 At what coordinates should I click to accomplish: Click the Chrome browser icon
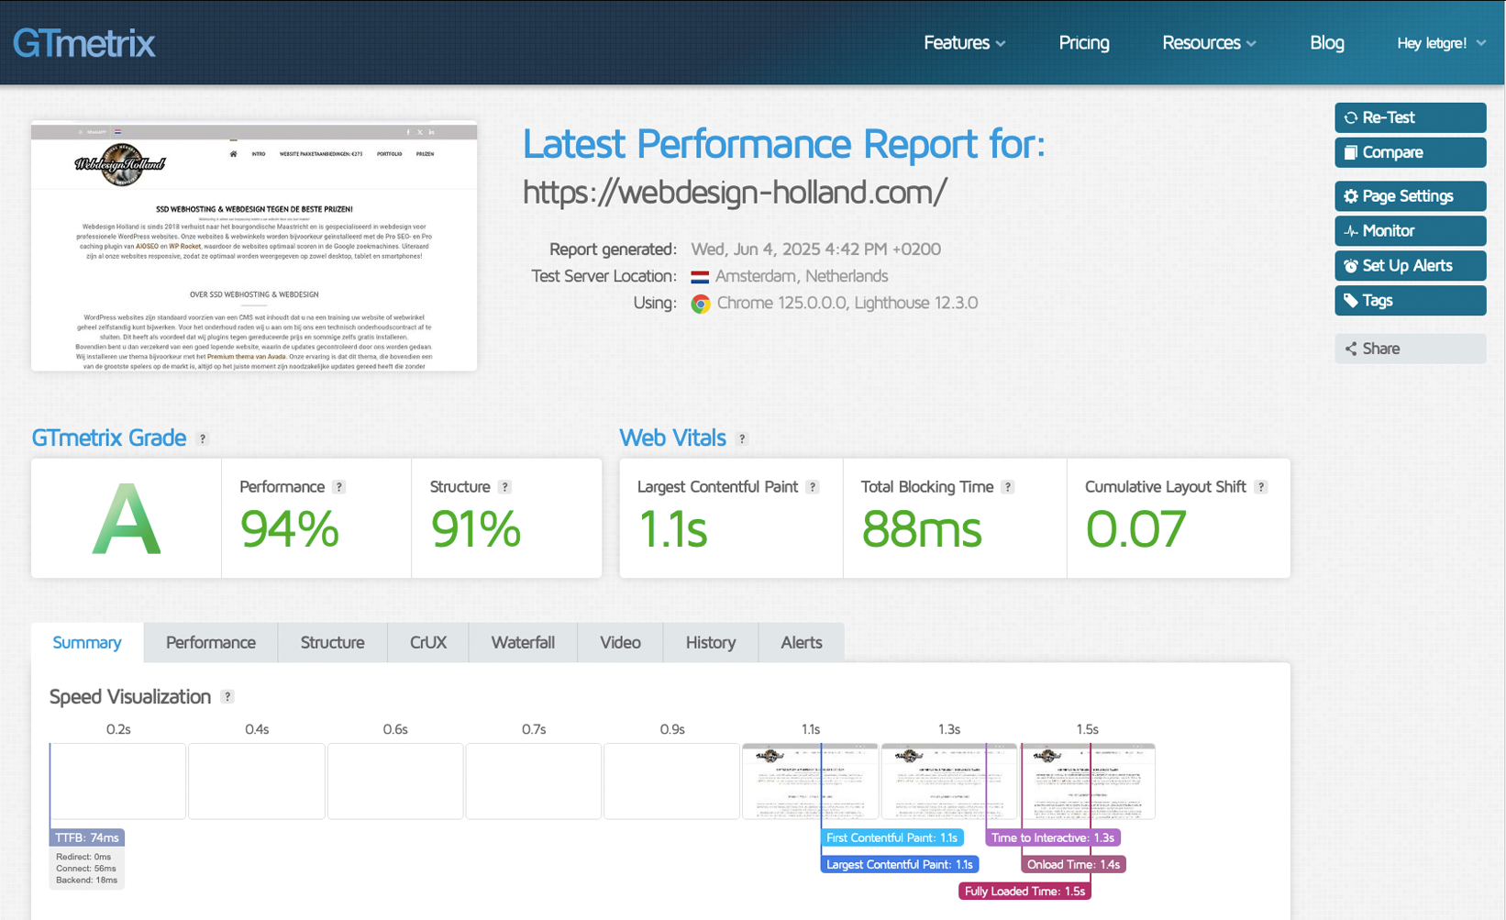pyautogui.click(x=701, y=304)
